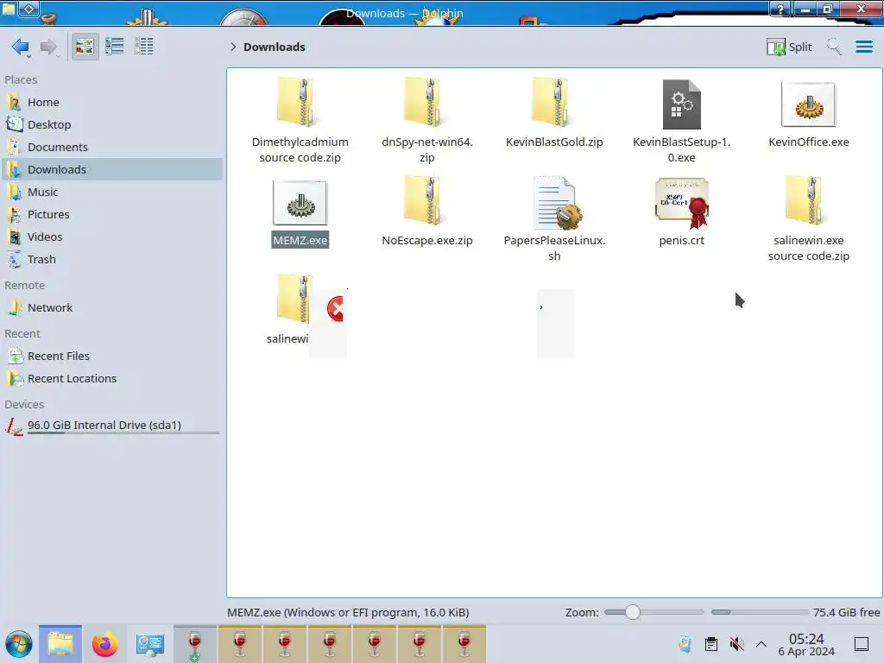Select NoEscape.exe.zip archive icon
This screenshot has width=884, height=663.
click(426, 200)
